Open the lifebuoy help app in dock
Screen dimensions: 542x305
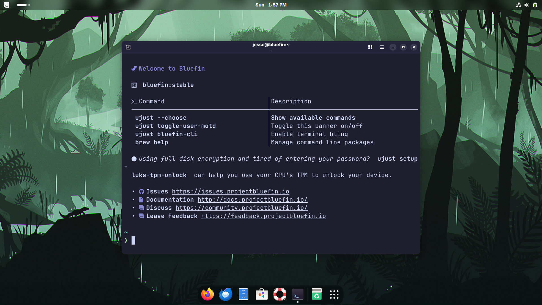point(280,294)
